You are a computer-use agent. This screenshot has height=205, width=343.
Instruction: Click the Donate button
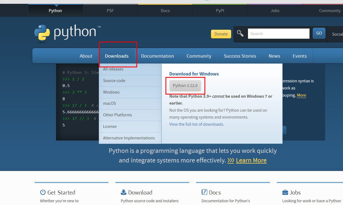(x=221, y=34)
